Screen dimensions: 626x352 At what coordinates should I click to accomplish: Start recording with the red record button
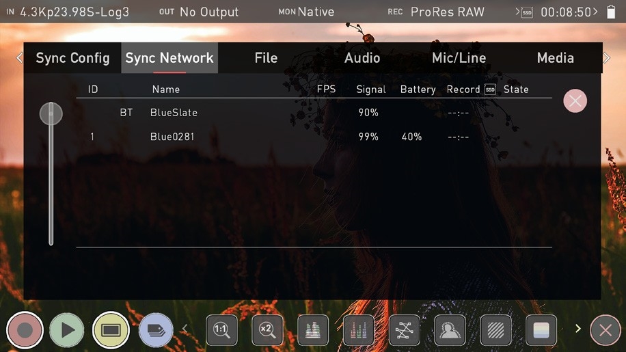25,330
